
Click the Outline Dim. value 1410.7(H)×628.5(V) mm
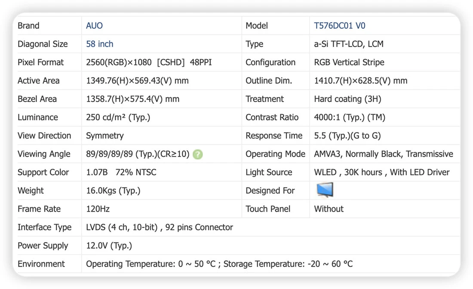tap(360, 81)
